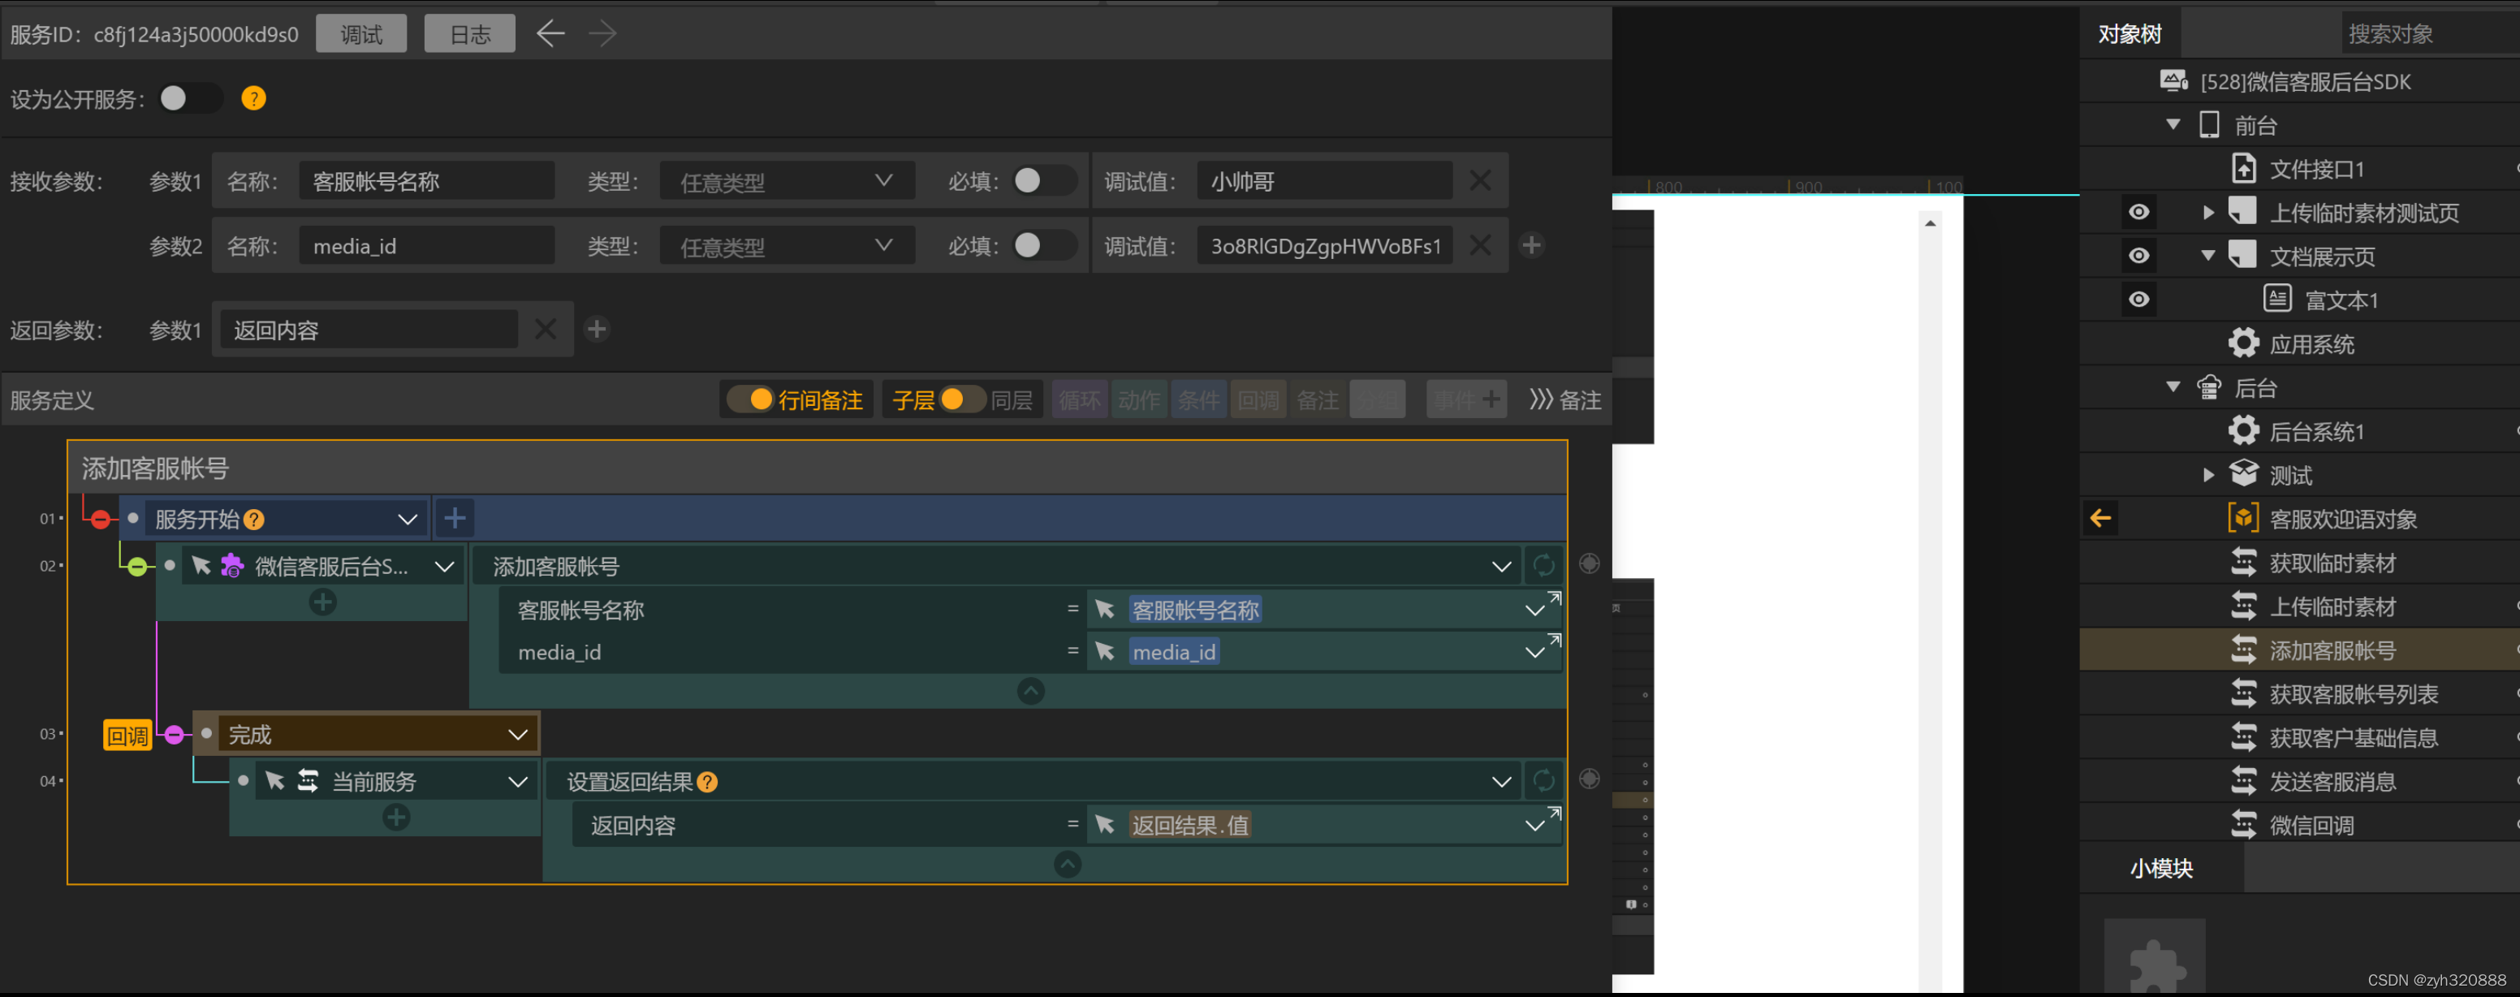Click the plus circle under 当前服务
This screenshot has width=2520, height=997.
coord(396,818)
